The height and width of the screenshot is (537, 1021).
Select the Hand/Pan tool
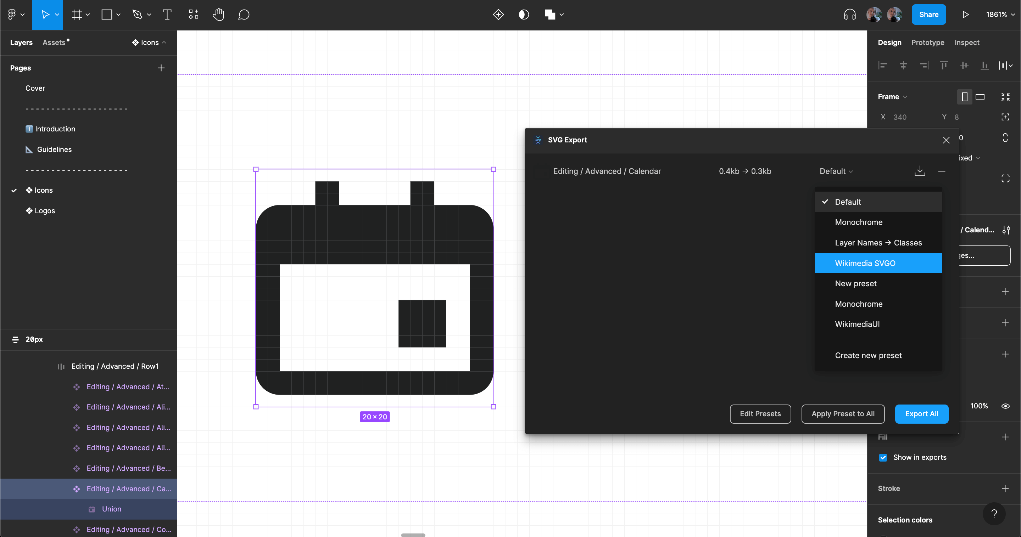tap(218, 14)
